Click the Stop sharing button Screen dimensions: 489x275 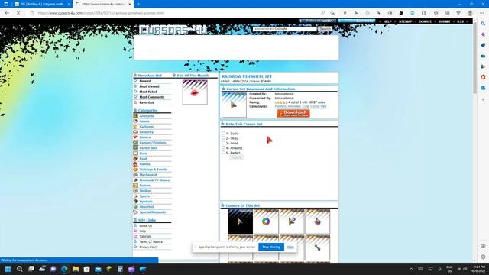271,247
